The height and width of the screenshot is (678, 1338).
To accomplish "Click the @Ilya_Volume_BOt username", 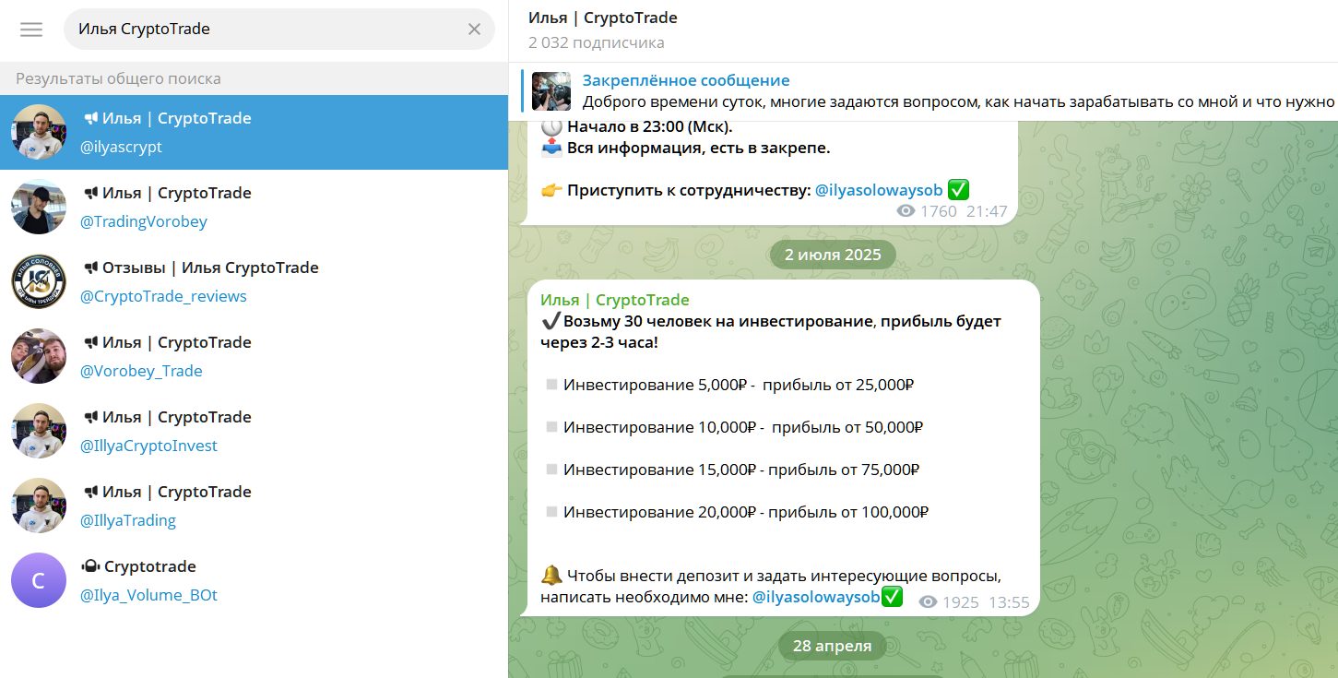I will (x=148, y=595).
